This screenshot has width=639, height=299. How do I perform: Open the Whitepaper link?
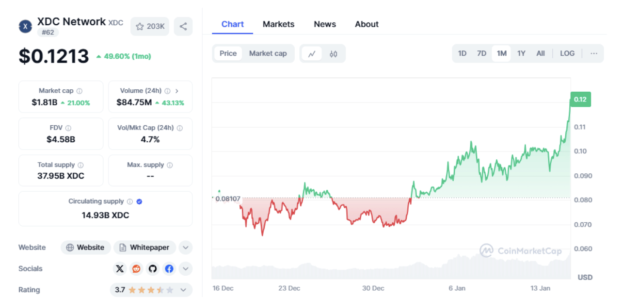[144, 248]
